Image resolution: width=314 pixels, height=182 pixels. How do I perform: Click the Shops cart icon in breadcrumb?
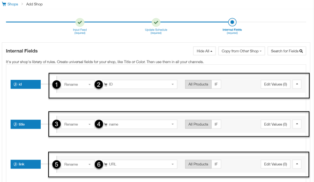4,4
